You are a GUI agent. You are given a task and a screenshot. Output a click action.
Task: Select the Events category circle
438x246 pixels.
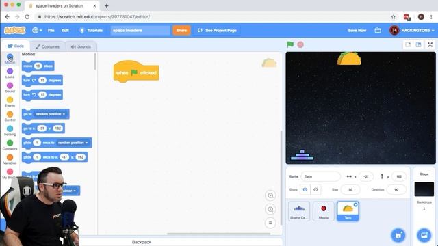point(10,100)
